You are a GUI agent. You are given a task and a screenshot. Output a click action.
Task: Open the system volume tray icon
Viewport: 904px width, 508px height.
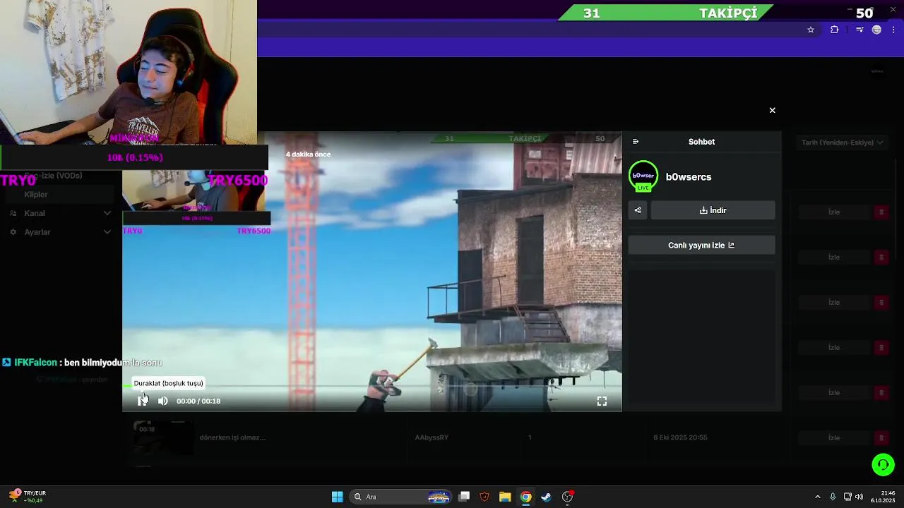859,497
